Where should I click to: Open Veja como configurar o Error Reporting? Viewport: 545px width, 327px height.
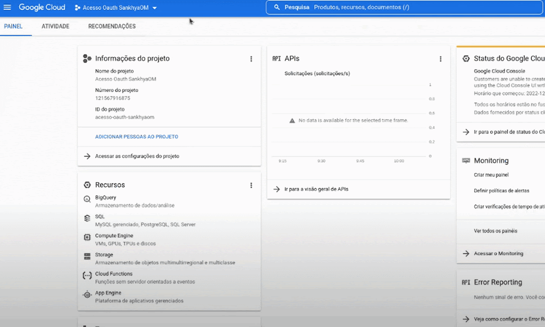tap(509, 319)
